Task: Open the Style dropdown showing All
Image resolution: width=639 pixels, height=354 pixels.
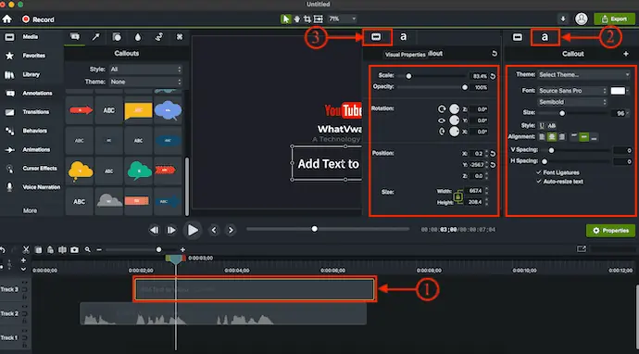Action: click(x=145, y=70)
